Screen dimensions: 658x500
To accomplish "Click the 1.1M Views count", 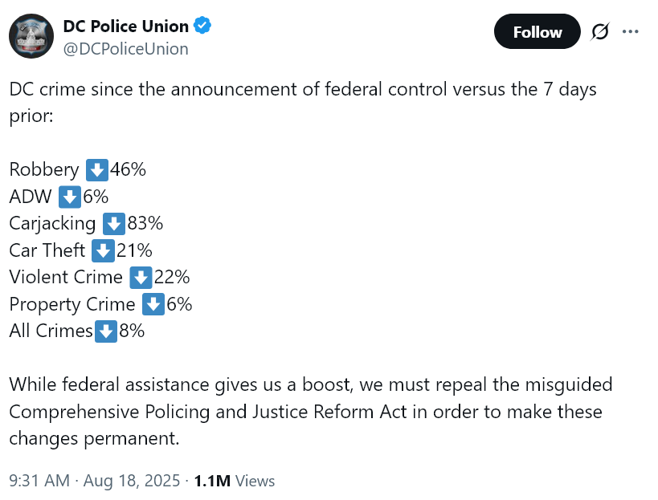I will [x=234, y=481].
